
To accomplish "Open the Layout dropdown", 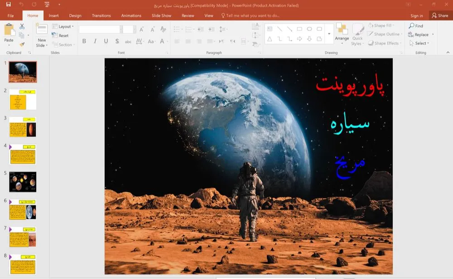I will [64, 27].
